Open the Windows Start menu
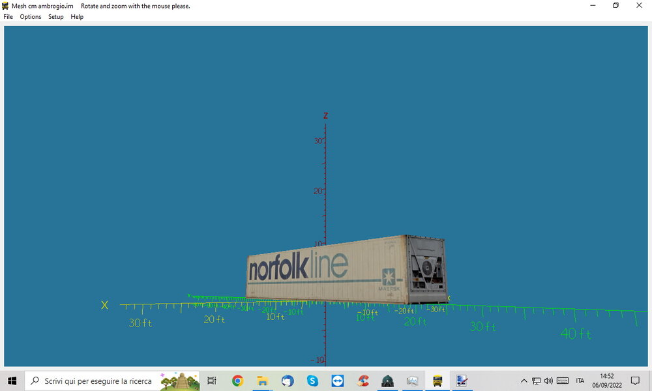Viewport: 652px width, 391px height. [12, 381]
